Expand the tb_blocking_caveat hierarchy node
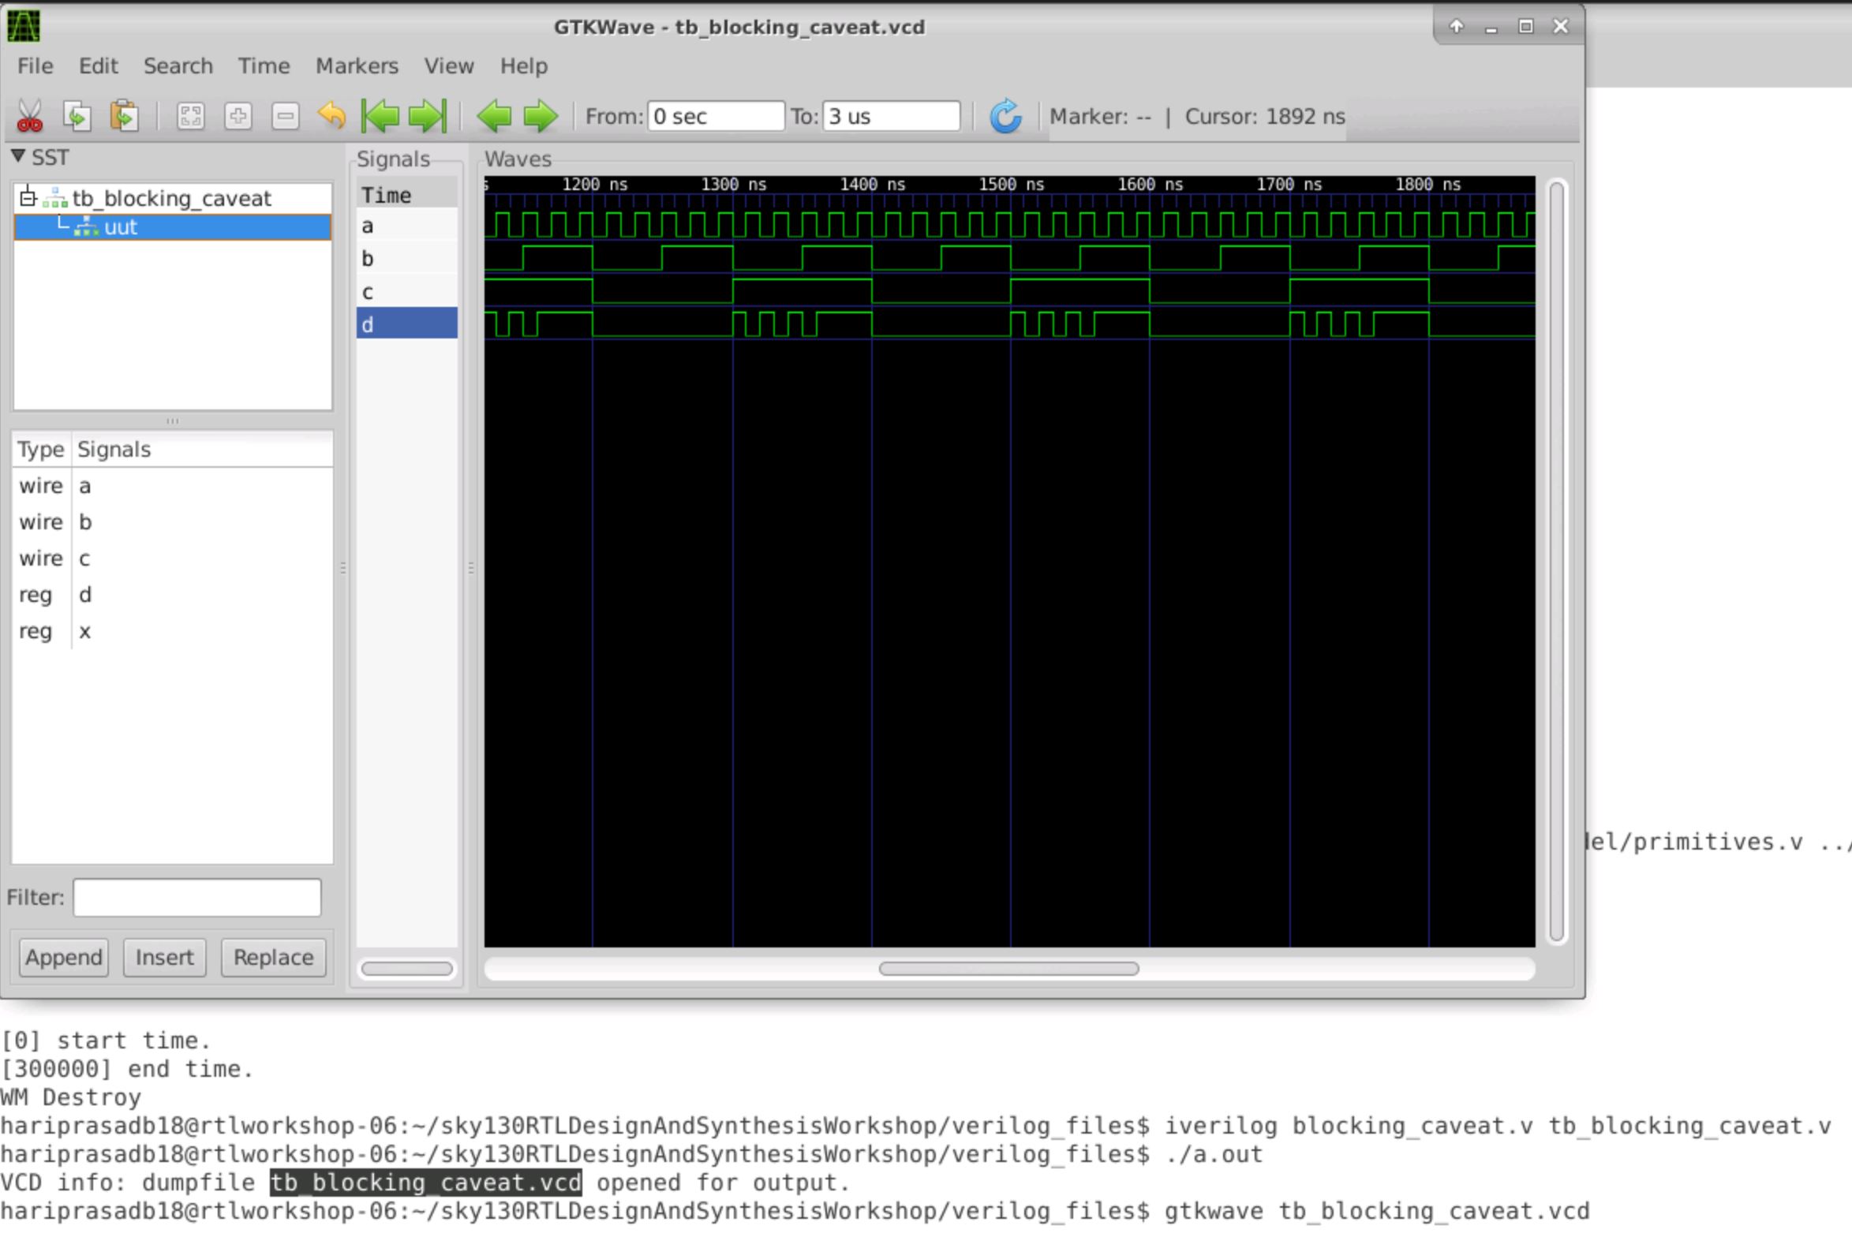Image resolution: width=1852 pixels, height=1248 pixels. pyautogui.click(x=28, y=198)
